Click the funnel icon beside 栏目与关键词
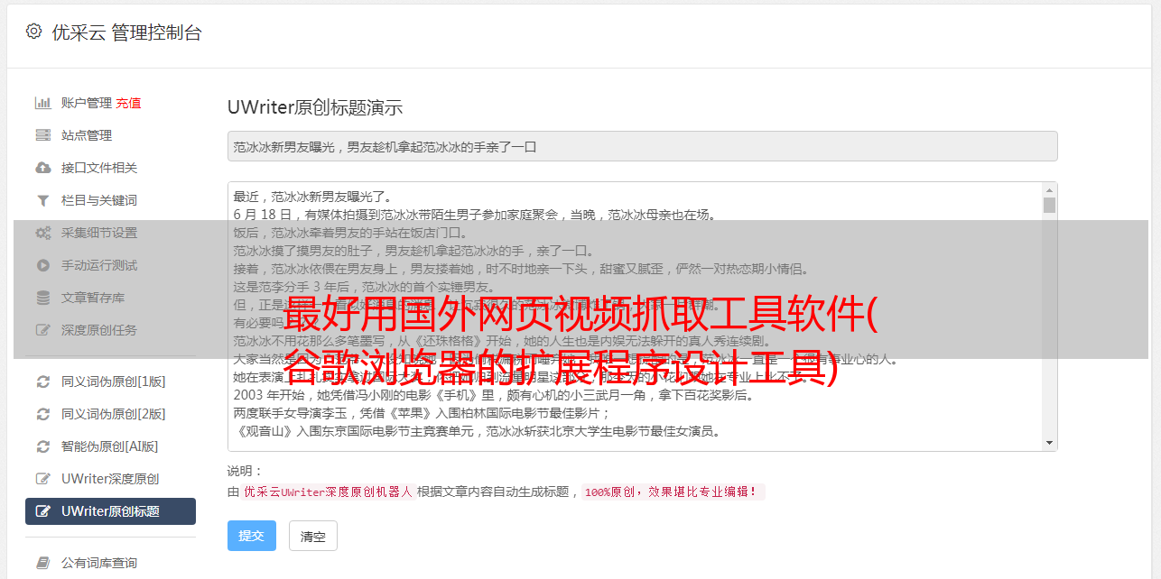Screen dimensions: 1161x579 pyautogui.click(x=42, y=200)
